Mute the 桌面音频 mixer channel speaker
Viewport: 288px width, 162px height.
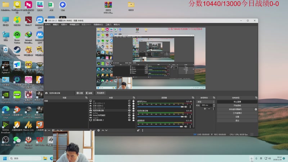click(x=186, y=127)
